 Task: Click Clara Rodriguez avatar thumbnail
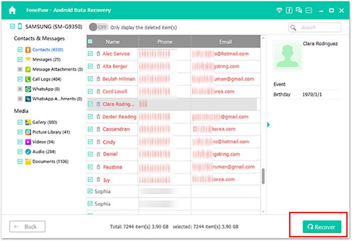[287, 56]
